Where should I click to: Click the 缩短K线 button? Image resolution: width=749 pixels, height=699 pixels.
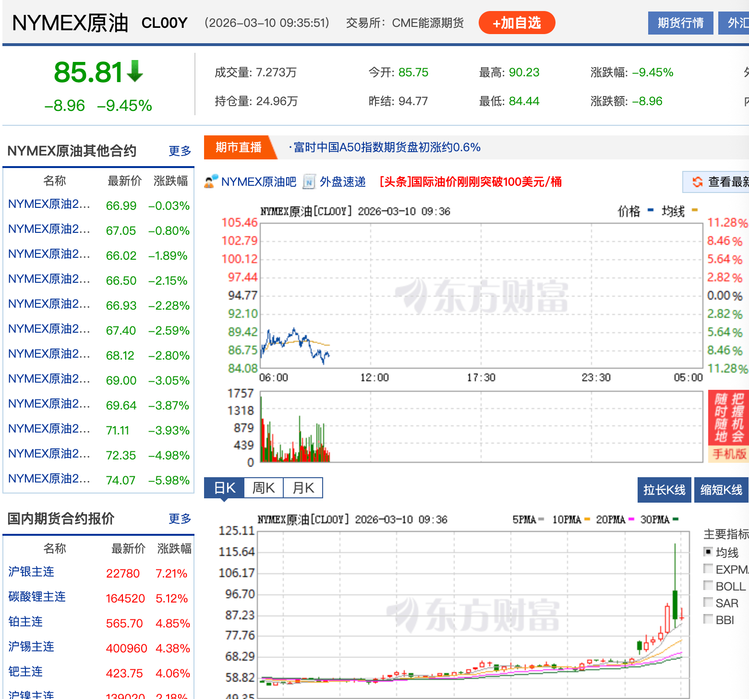[x=721, y=490]
